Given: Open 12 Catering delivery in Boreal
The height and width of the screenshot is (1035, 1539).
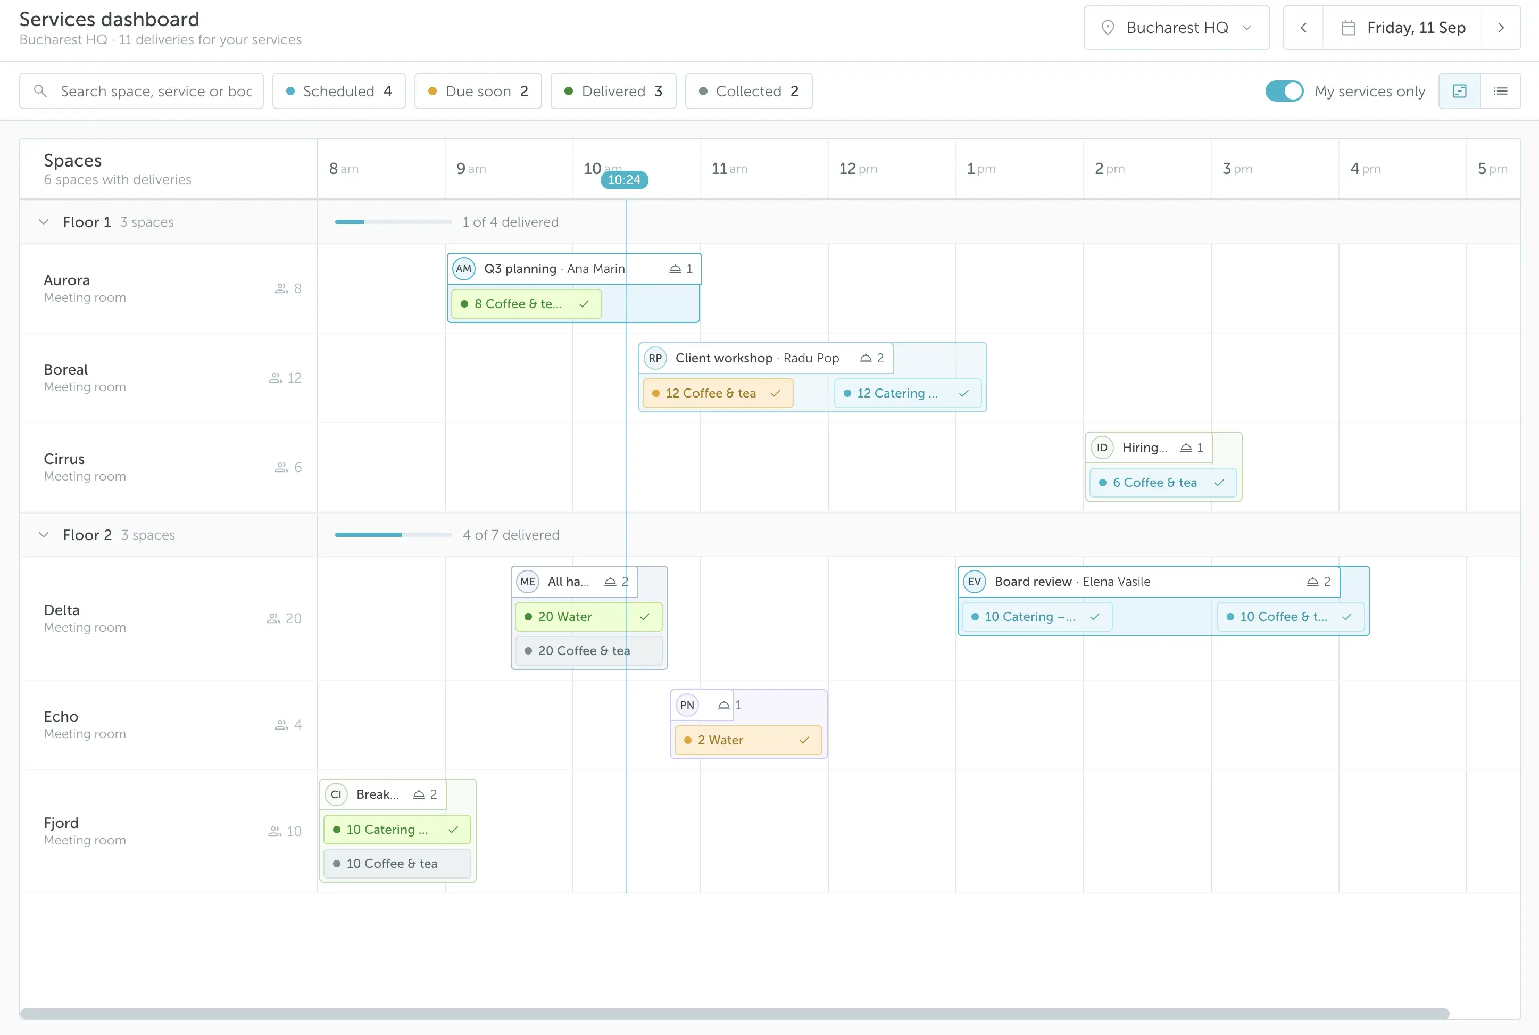Looking at the screenshot, I should [x=908, y=393].
